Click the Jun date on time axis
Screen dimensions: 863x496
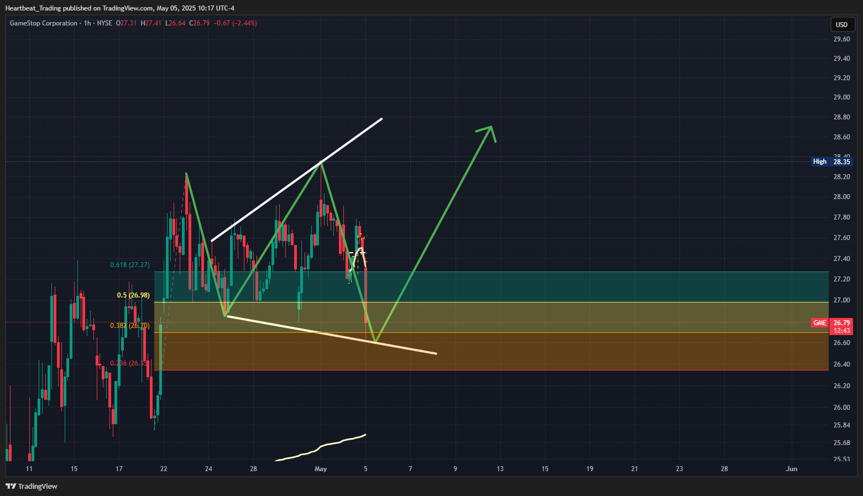point(792,469)
